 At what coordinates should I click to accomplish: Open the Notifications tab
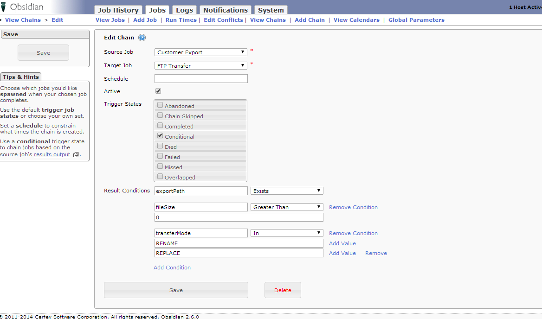pos(226,10)
